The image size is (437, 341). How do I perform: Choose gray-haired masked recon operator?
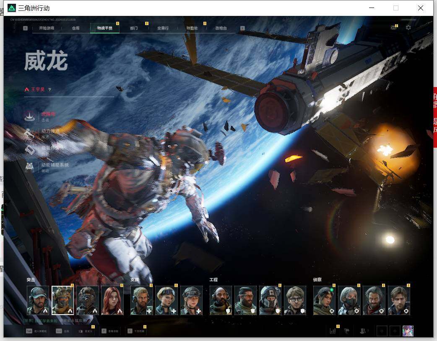coord(349,300)
